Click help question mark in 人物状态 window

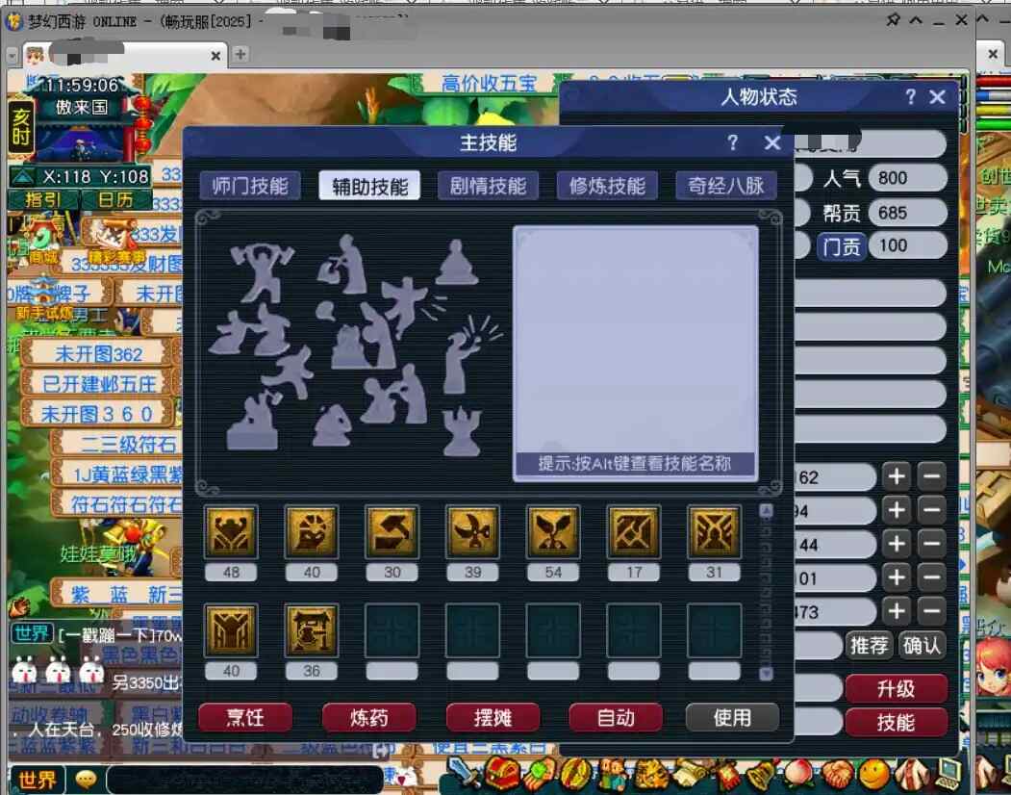coord(910,97)
